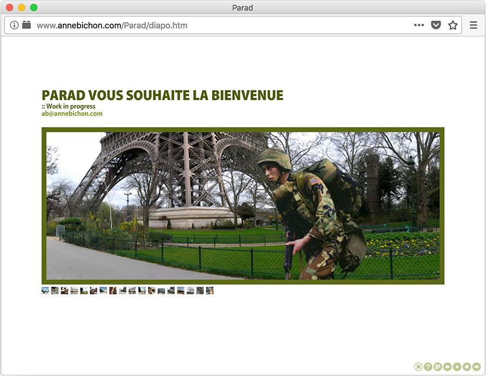Screen dimensions: 486x376
Task: Stop the slideshow with the stop button
Action: pyautogui.click(x=467, y=367)
